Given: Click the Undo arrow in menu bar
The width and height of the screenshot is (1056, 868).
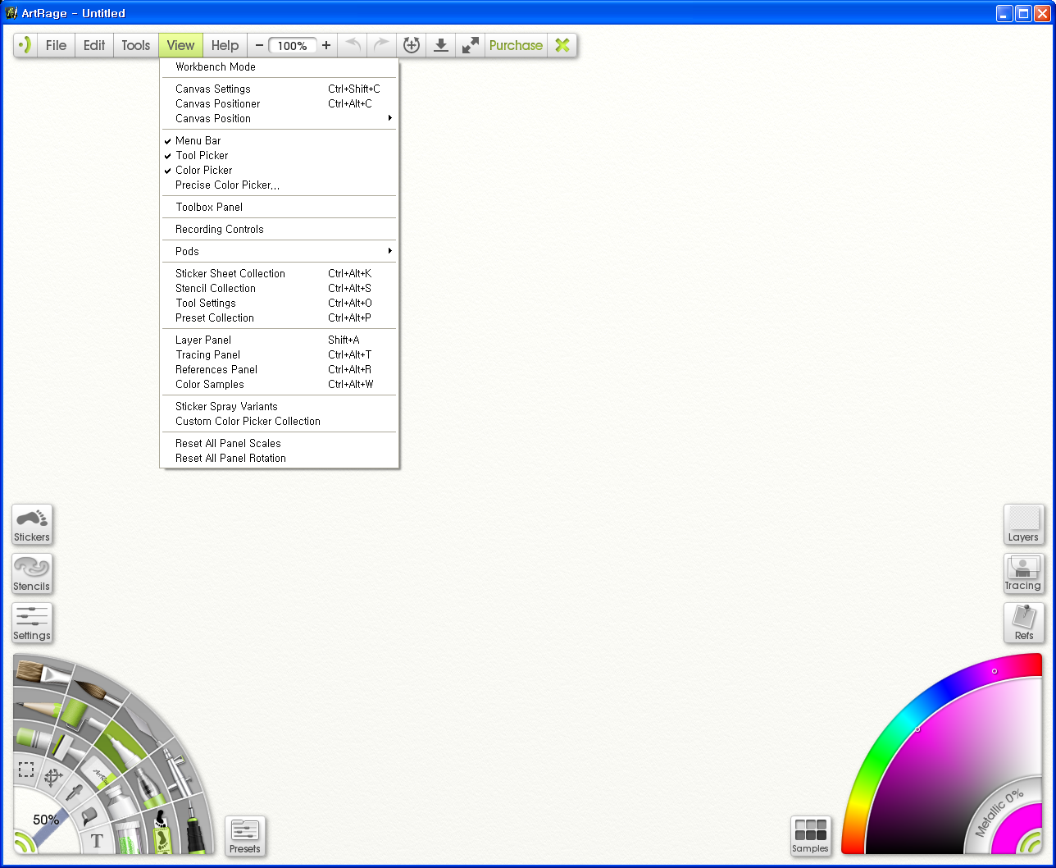Looking at the screenshot, I should [x=353, y=45].
